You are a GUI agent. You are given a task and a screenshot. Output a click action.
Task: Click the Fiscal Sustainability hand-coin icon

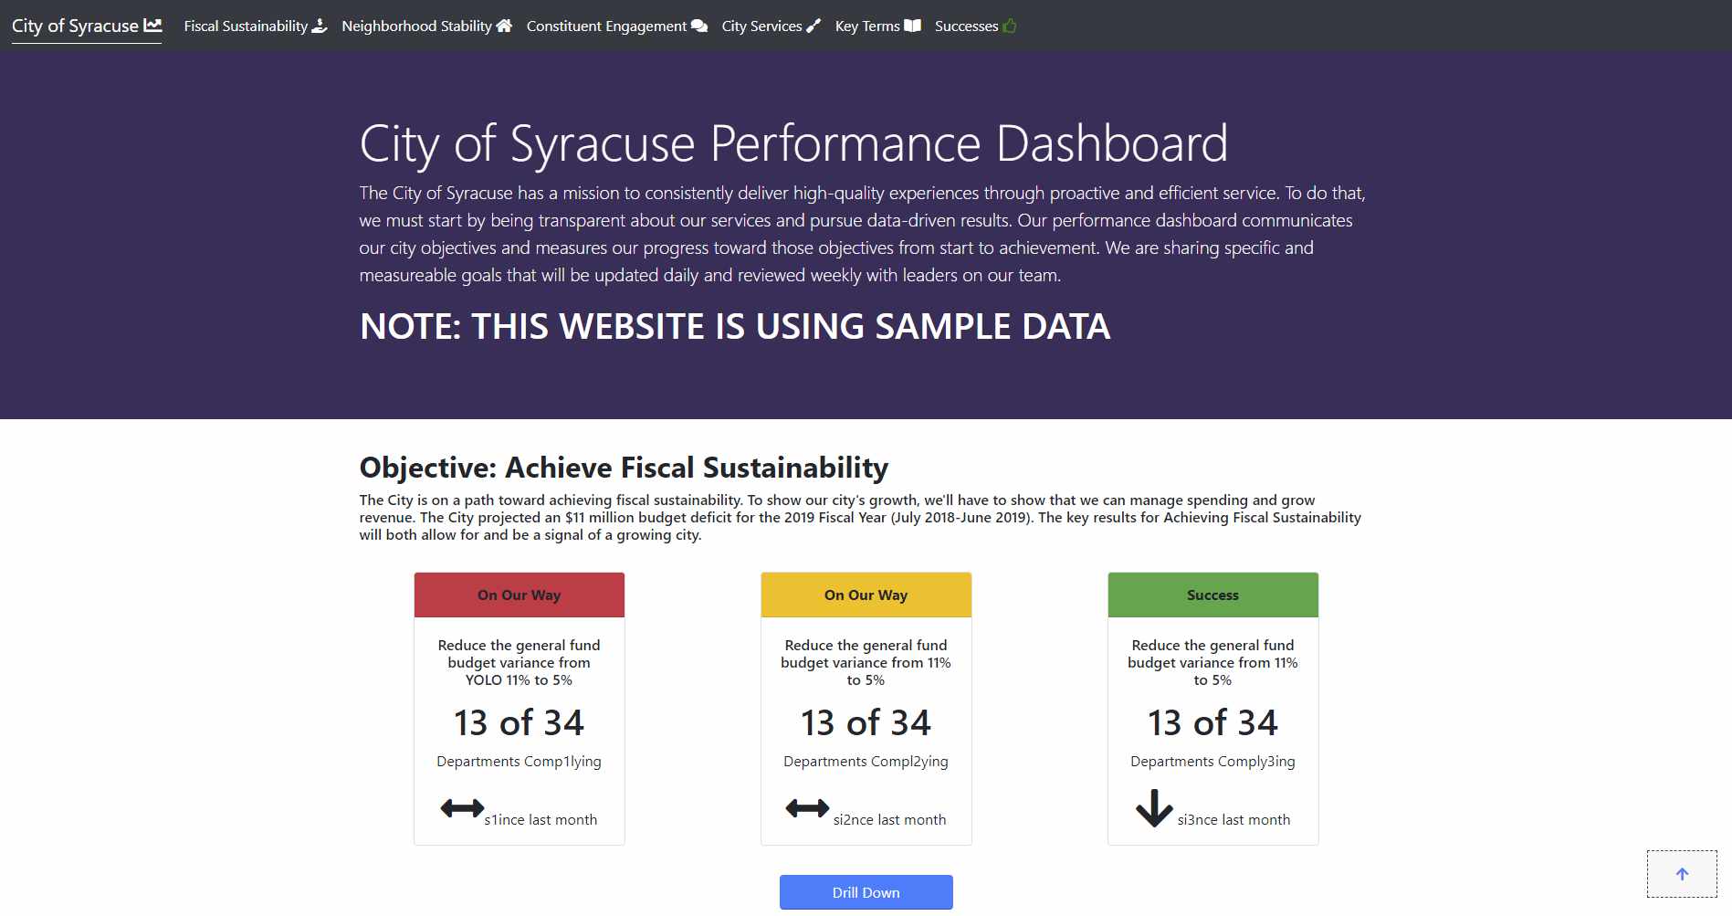[x=320, y=26]
